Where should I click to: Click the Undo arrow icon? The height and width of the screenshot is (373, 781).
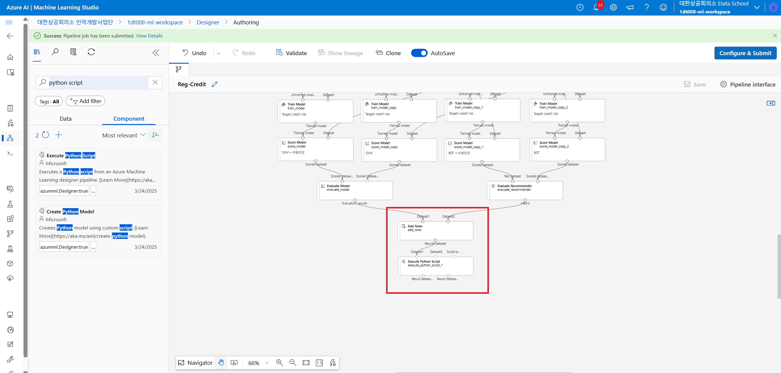coord(185,53)
